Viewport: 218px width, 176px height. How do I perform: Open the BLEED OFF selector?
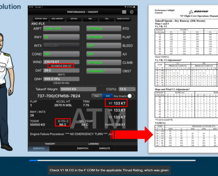point(104,46)
